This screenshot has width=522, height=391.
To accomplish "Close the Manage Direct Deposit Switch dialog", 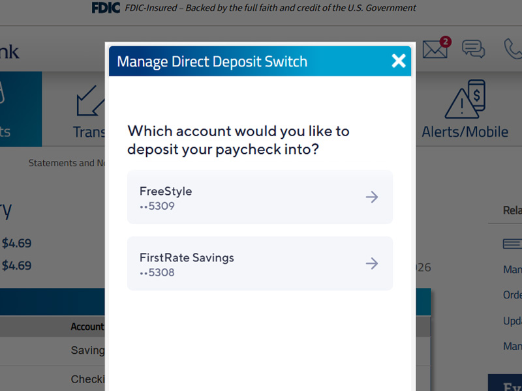I will 398,61.
